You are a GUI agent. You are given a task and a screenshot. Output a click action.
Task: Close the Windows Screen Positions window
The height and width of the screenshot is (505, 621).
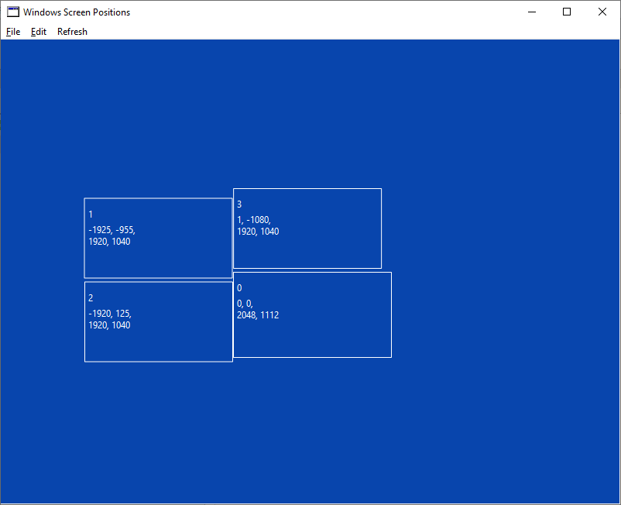tap(602, 12)
